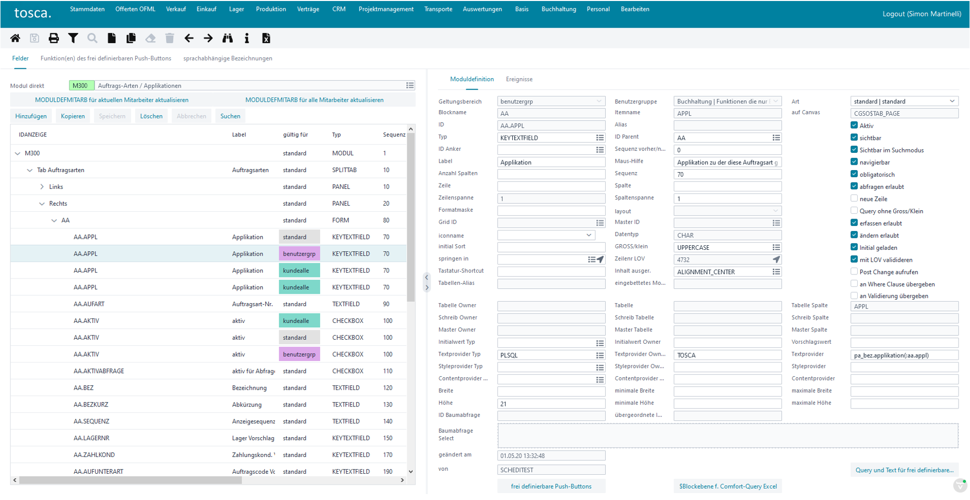Screen dimensions: 970x500
Task: Click MODULDEFMITARB für alle Mitarbeiter aktualisieren
Action: (314, 100)
